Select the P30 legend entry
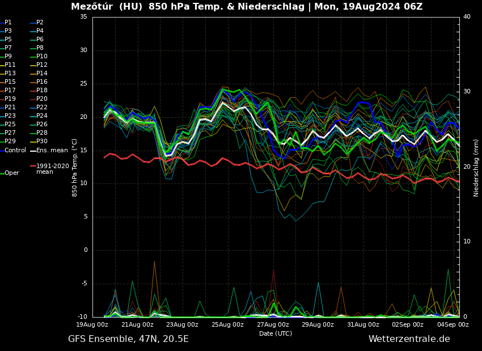Screen dimensions: 482x351 (x=42, y=142)
